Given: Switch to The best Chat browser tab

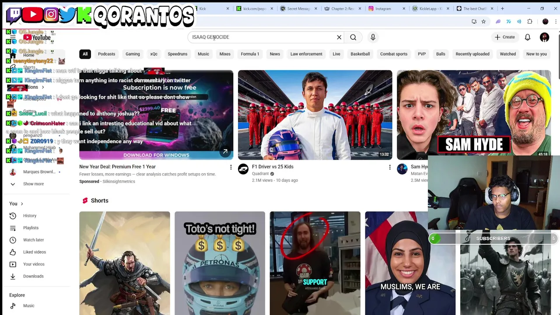Looking at the screenshot, I should tap(474, 8).
